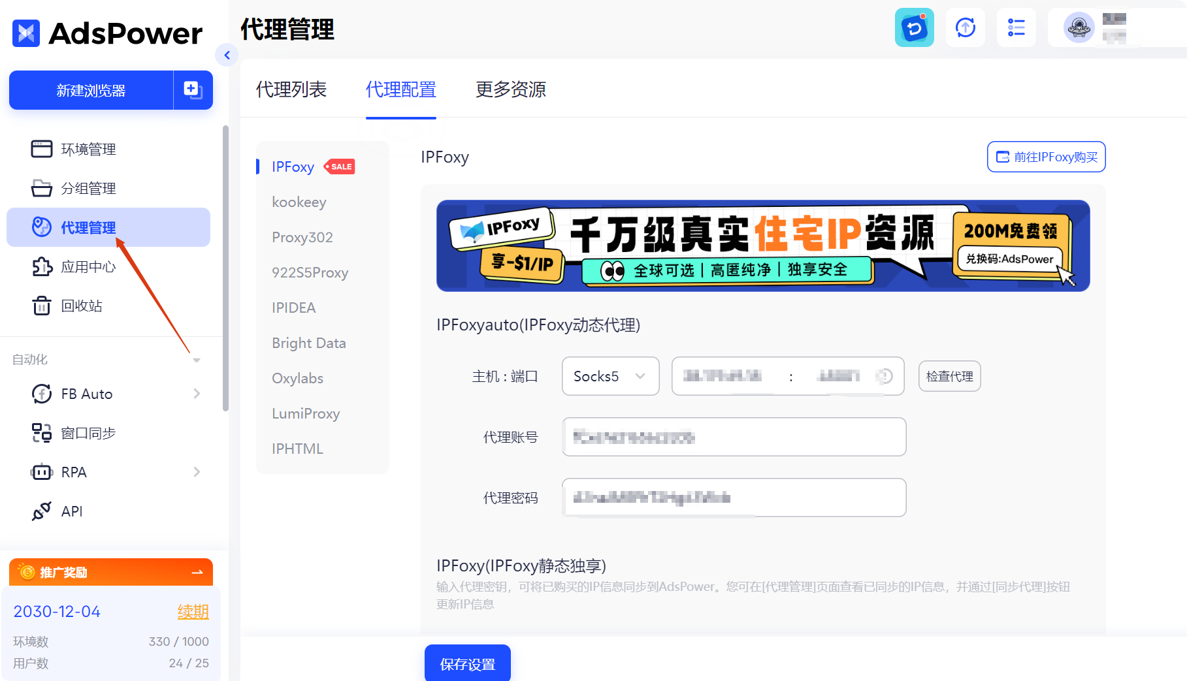This screenshot has height=681, width=1187.
Task: Select kookeey in provider list
Action: [299, 202]
